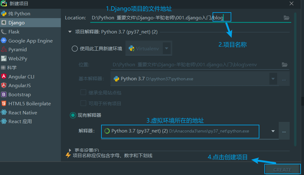304x175 pixels.
Task: Click the Pyramid red icon
Action: (x=4, y=49)
